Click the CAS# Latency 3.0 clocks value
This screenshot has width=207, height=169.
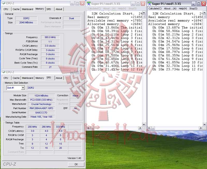[x=50, y=46]
